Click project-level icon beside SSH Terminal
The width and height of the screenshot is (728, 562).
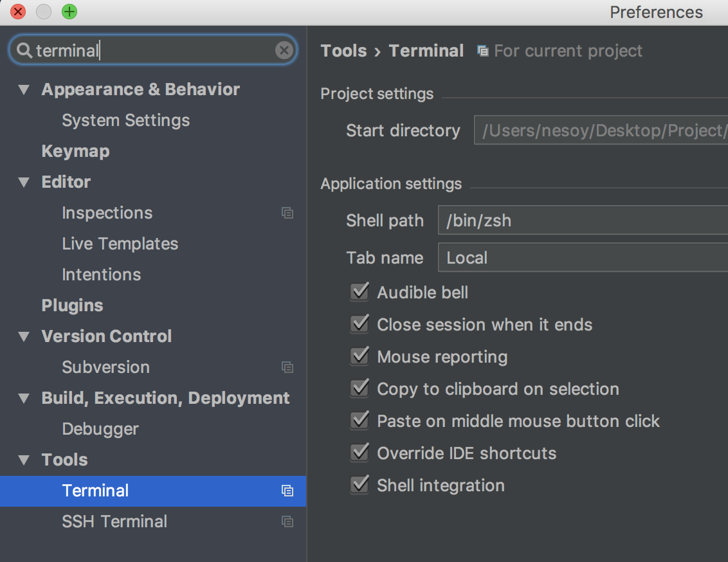(287, 521)
